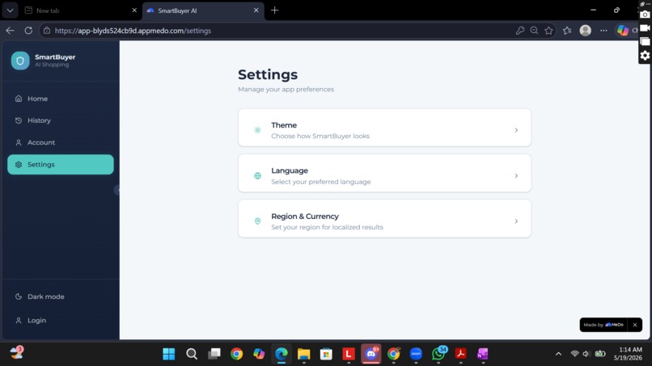The width and height of the screenshot is (652, 366).
Task: Close the New tab browser tab
Action: click(134, 11)
